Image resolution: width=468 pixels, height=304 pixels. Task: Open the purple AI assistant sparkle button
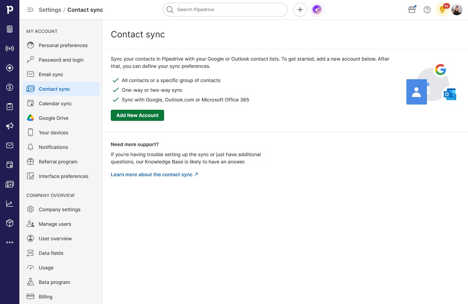point(317,10)
